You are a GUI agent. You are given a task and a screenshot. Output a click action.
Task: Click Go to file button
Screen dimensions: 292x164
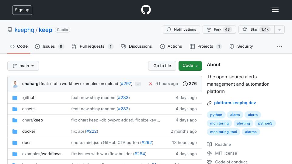[x=162, y=66]
